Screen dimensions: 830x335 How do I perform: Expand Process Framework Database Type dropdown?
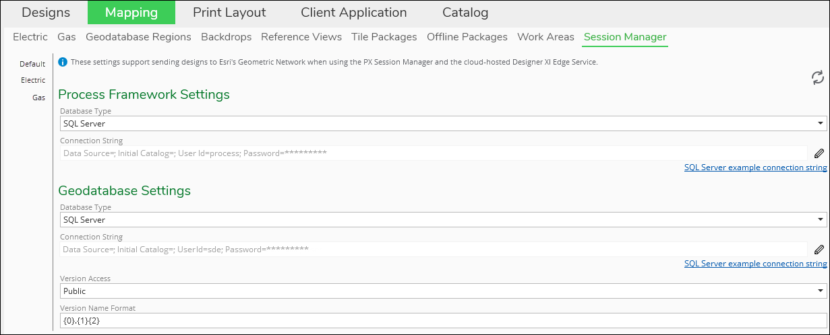coord(443,124)
